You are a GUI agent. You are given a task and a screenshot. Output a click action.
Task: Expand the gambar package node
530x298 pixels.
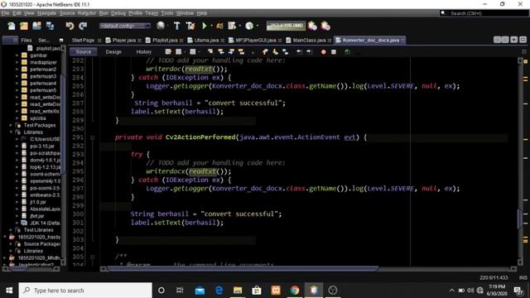(17, 55)
